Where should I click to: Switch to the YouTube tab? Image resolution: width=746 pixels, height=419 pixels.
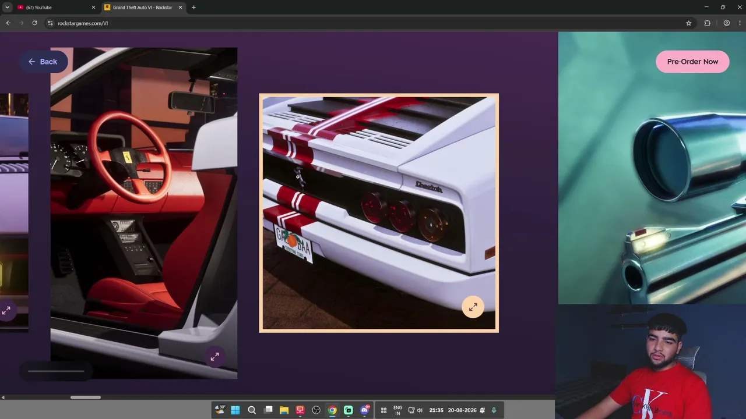pos(55,8)
